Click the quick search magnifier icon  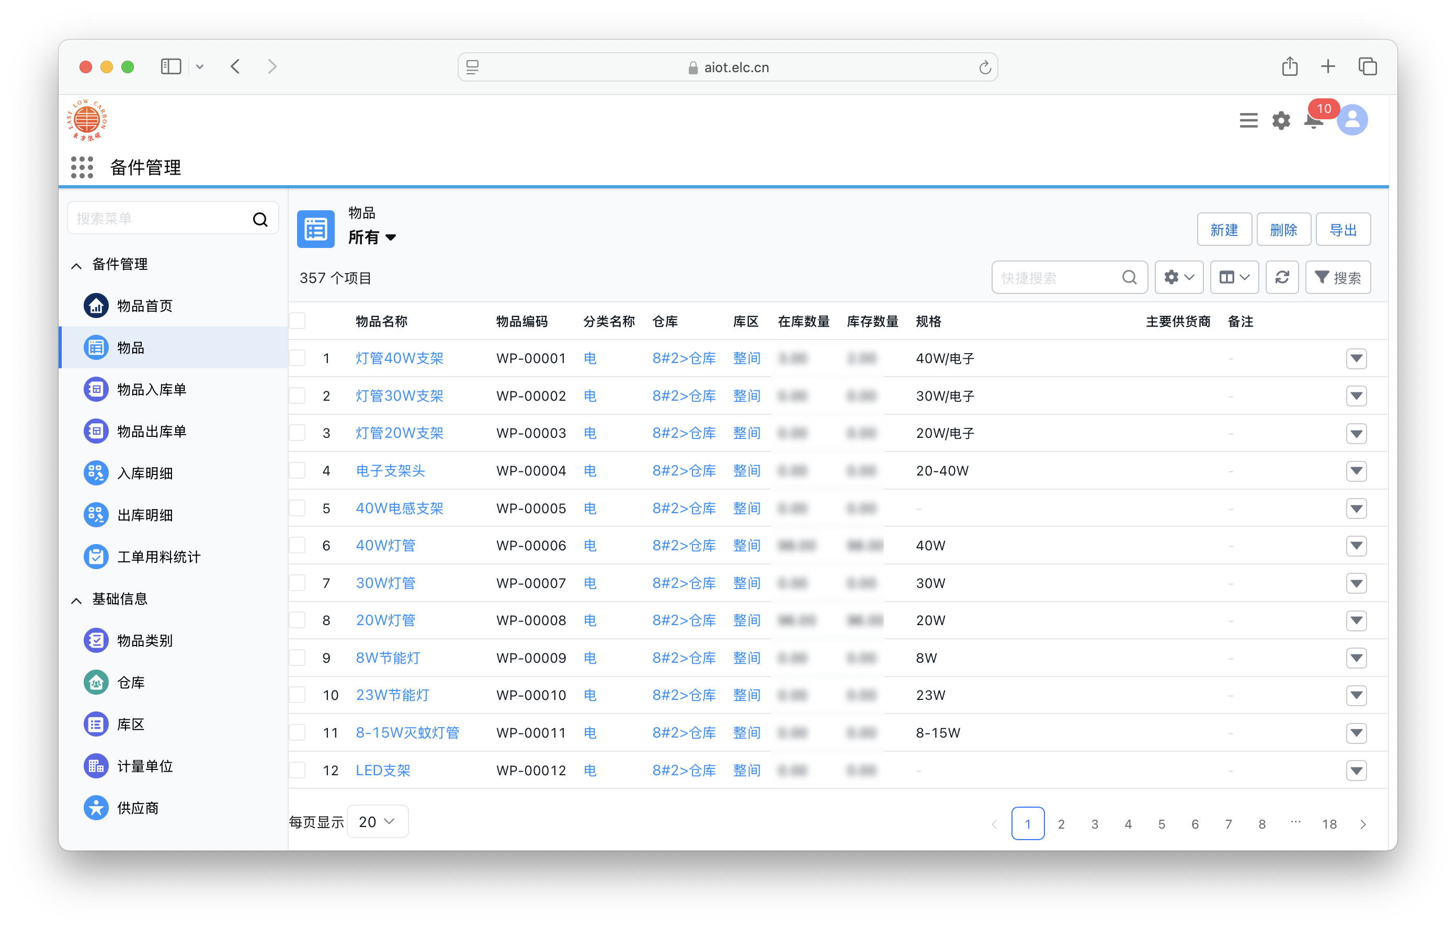click(1129, 278)
